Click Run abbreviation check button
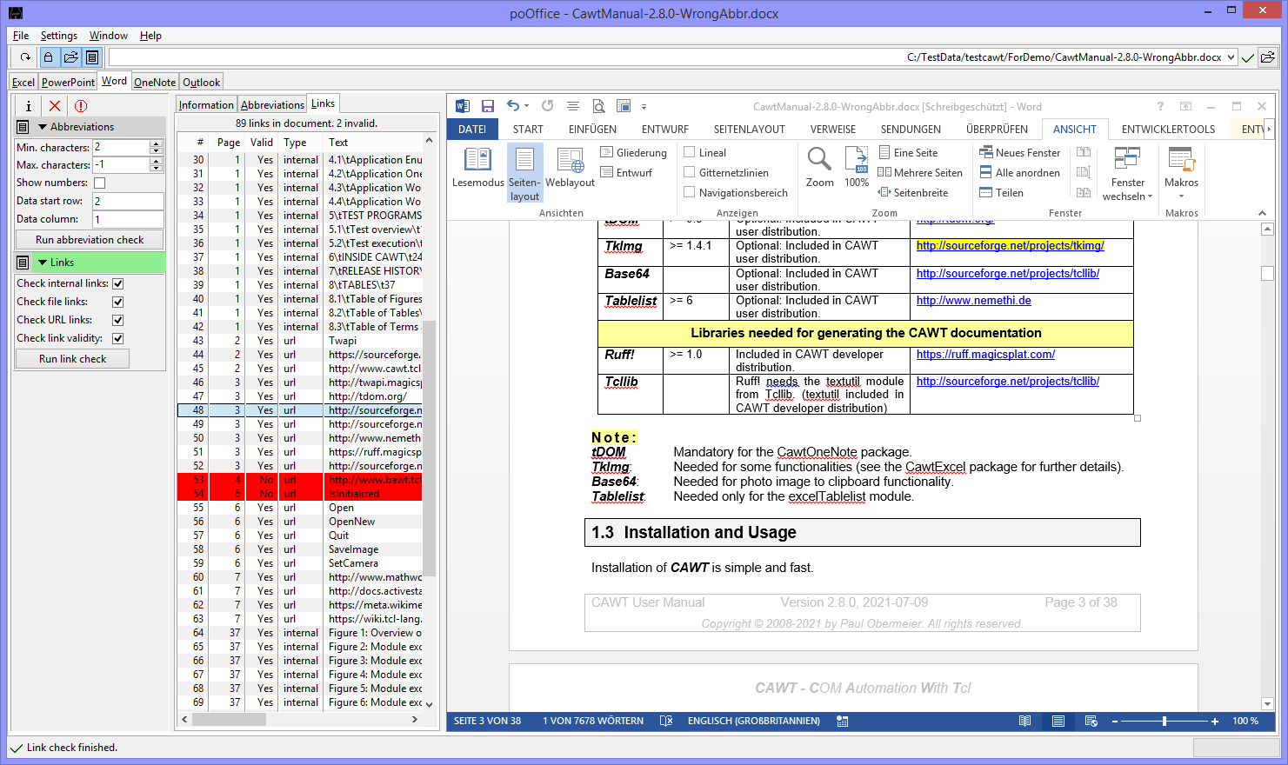 [x=90, y=240]
